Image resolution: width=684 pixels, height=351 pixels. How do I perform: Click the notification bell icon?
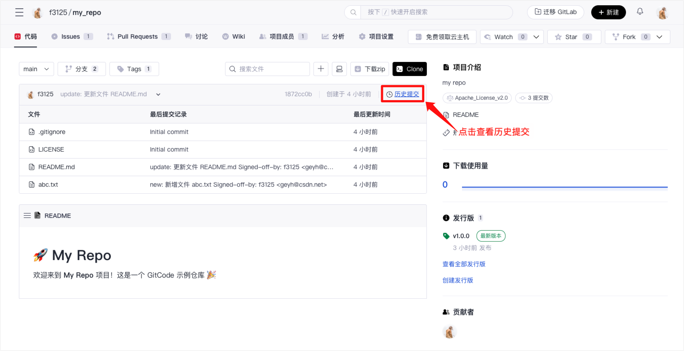(640, 12)
